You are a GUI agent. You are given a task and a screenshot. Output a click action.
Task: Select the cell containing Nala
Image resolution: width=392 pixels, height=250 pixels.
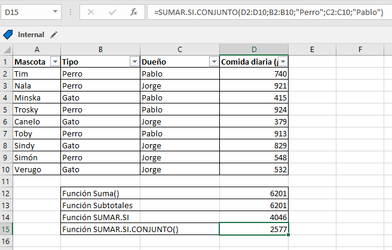click(37, 86)
